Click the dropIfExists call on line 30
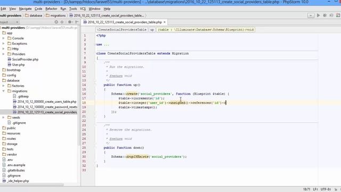This screenshot has width=341, height=192. (x=137, y=157)
